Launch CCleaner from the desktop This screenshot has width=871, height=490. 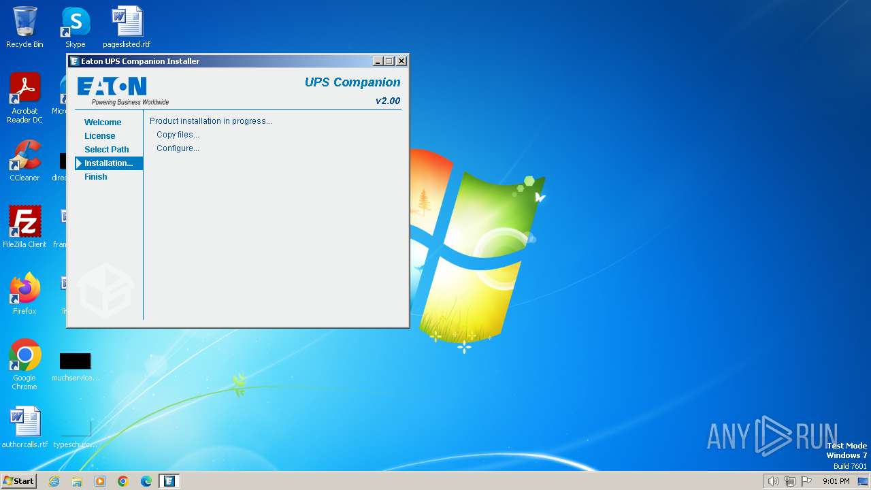[24, 161]
